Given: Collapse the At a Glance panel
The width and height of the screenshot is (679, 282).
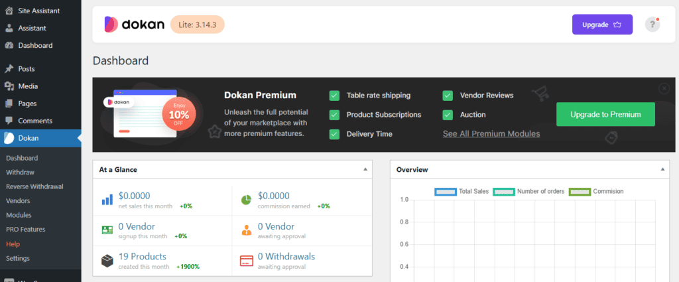Looking at the screenshot, I should click(365, 169).
